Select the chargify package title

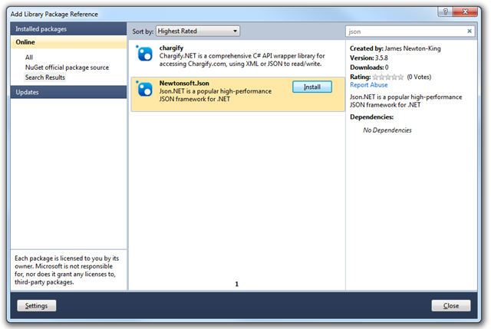tap(171, 48)
